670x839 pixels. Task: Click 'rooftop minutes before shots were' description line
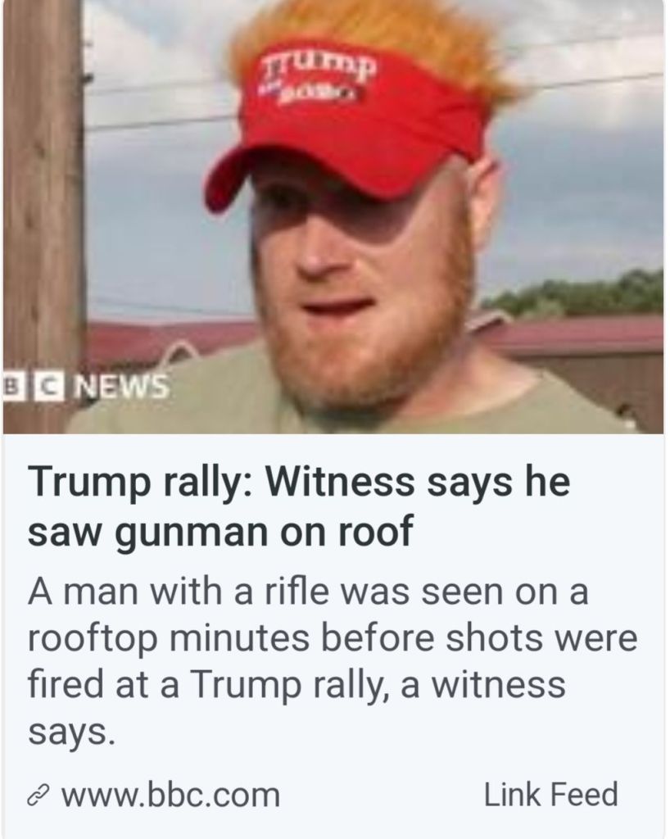pos(333,639)
